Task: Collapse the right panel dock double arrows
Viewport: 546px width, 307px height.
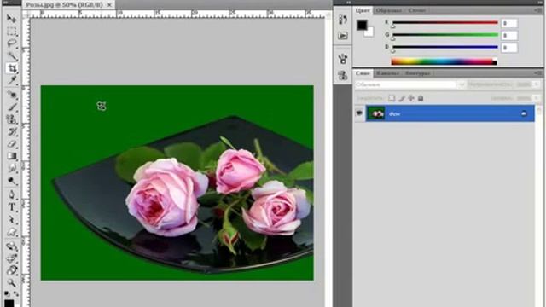Action: (539, 2)
